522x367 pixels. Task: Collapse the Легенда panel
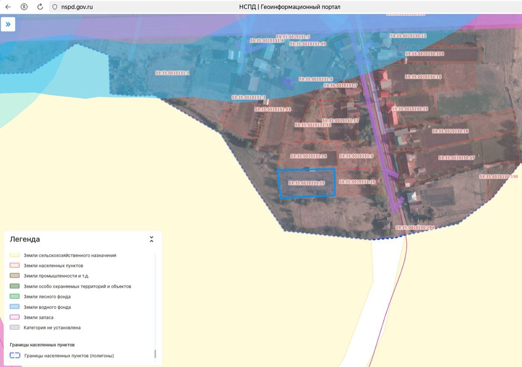(151, 239)
